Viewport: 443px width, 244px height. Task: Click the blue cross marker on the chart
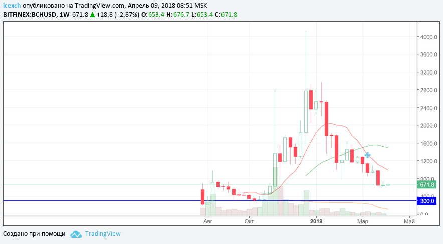click(367, 155)
